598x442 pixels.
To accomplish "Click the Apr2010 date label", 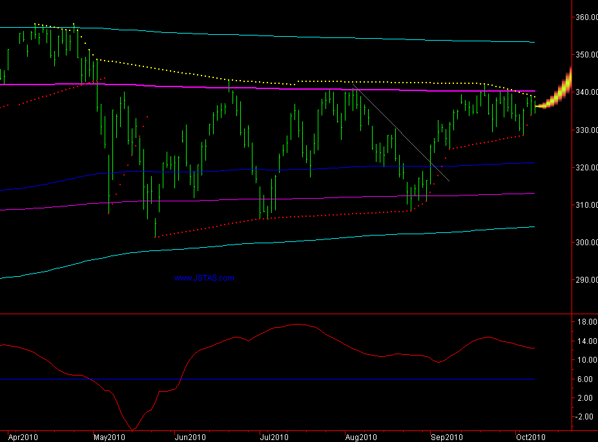I will point(22,437).
